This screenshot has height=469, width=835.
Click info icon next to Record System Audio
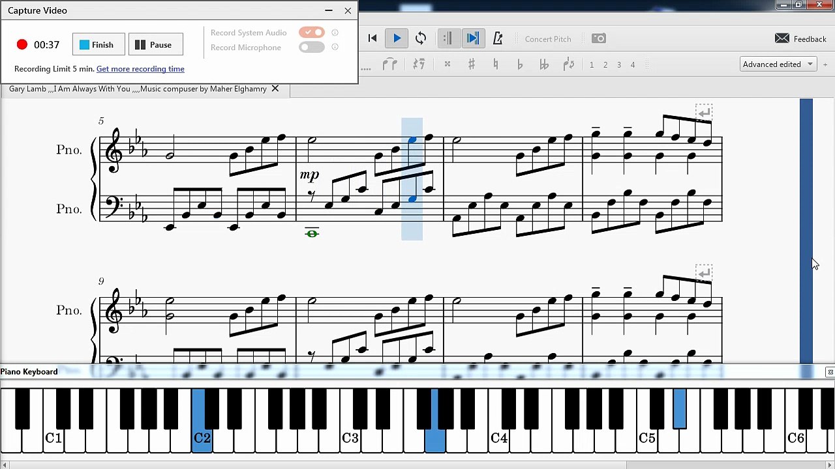pos(335,33)
